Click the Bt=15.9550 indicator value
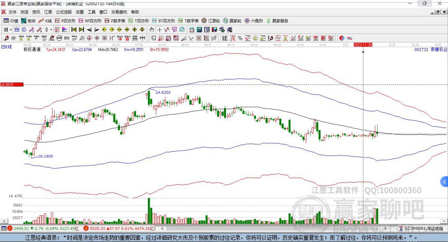 pos(159,50)
